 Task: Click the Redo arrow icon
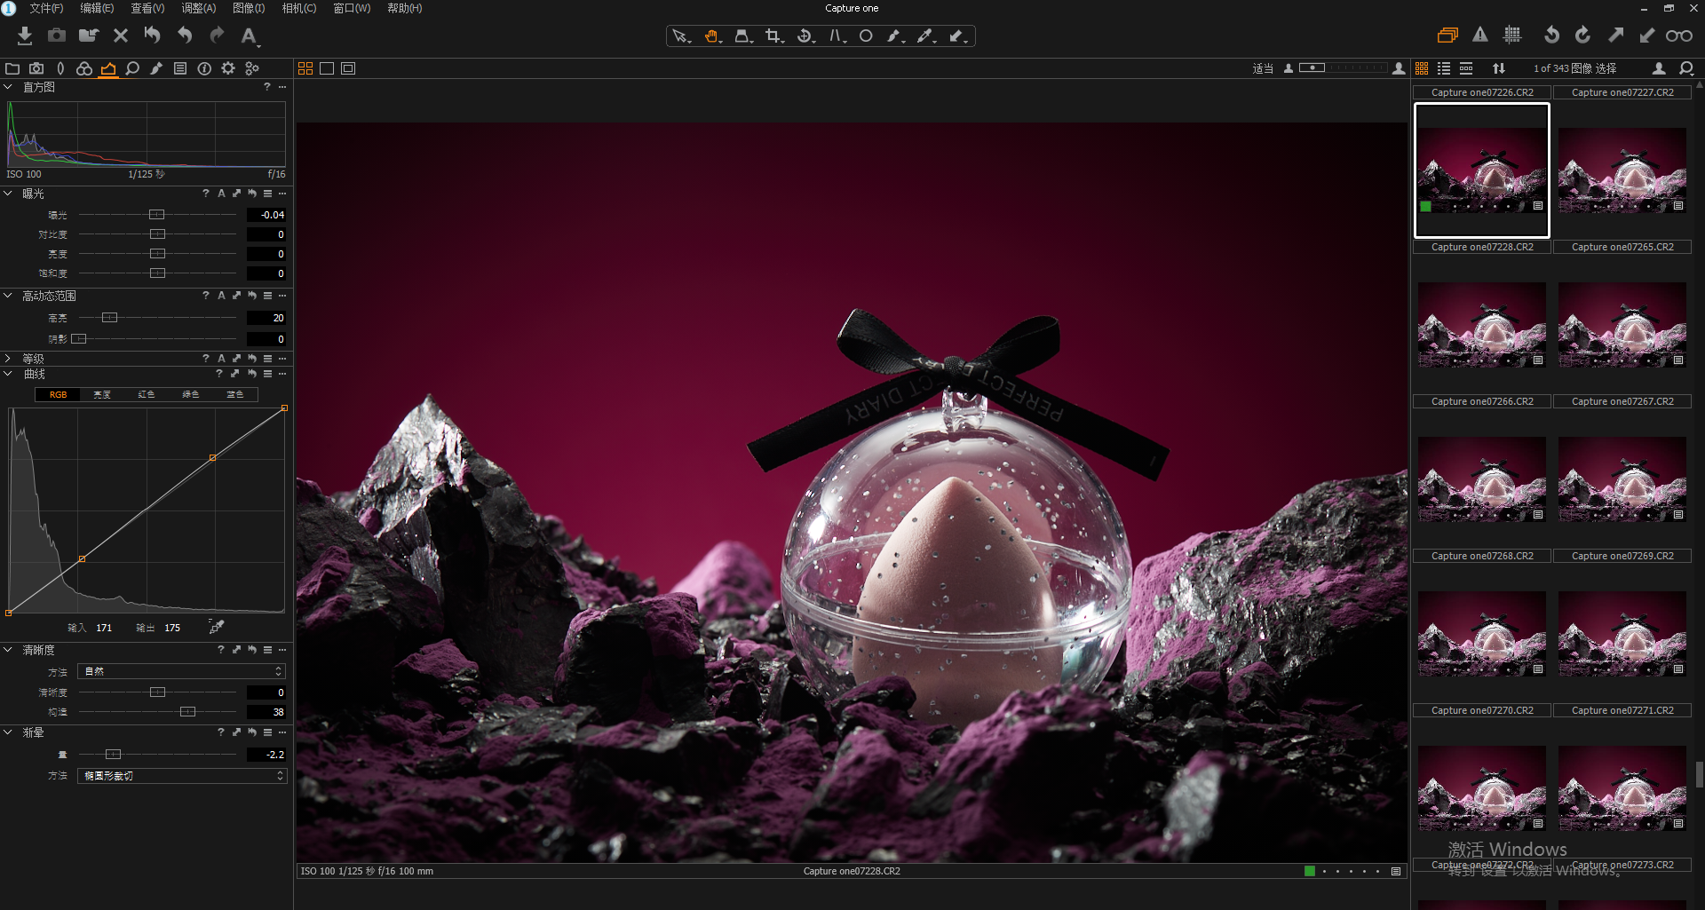pos(217,36)
